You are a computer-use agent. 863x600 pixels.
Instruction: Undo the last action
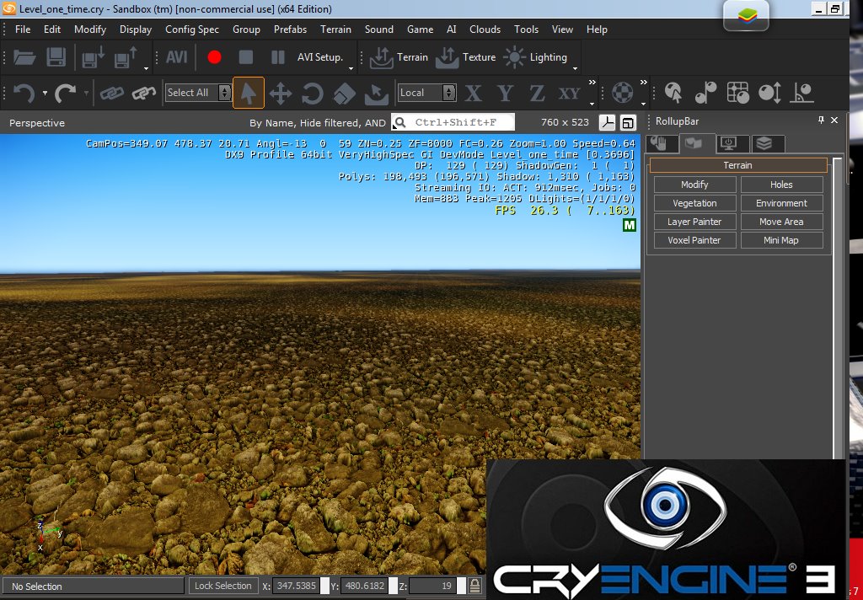(24, 93)
